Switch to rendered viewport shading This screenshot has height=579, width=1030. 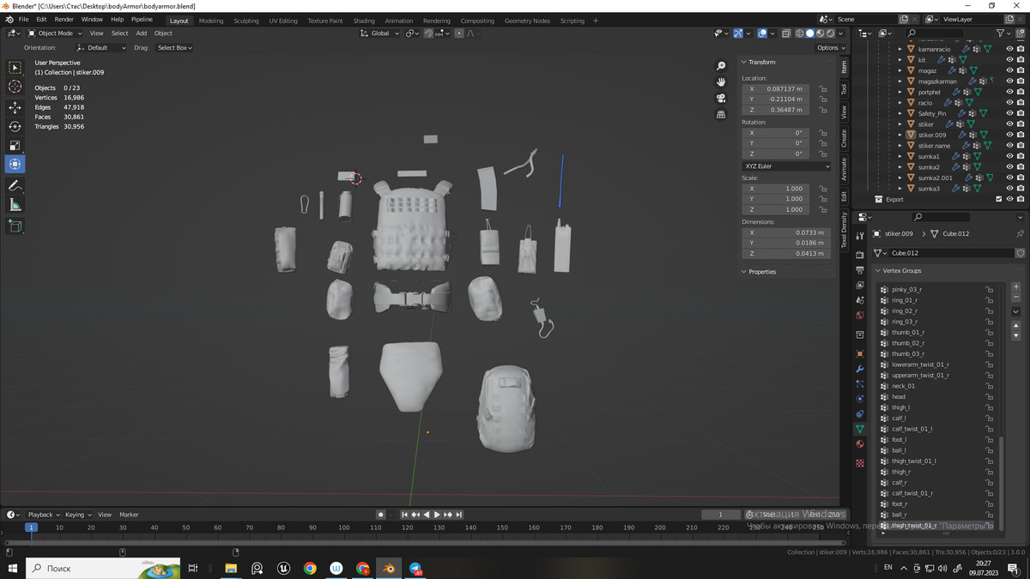tap(831, 33)
